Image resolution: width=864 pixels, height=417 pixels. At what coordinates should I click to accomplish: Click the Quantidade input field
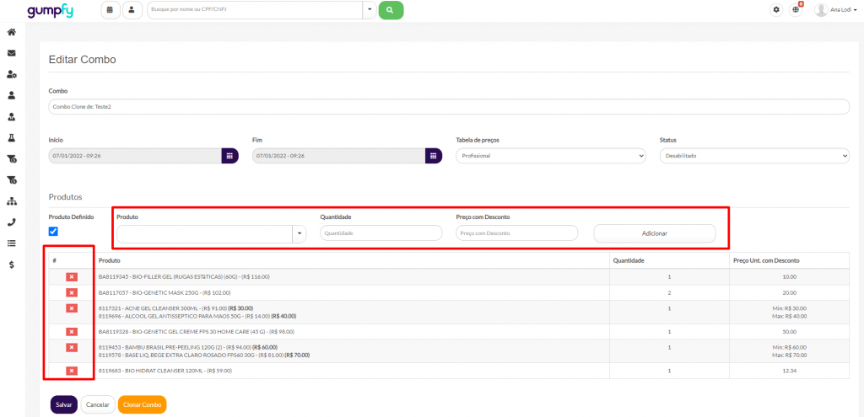[x=381, y=233]
